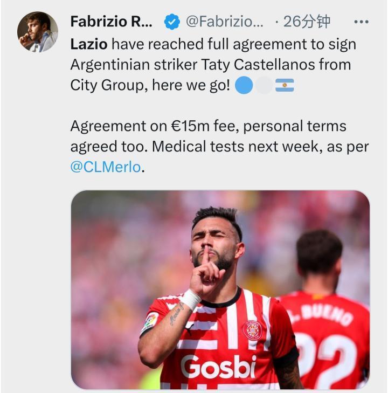
Task: Click the blue circle emoji
Action: coord(244,85)
